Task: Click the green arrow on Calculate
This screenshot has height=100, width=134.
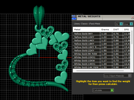Action: point(112,90)
